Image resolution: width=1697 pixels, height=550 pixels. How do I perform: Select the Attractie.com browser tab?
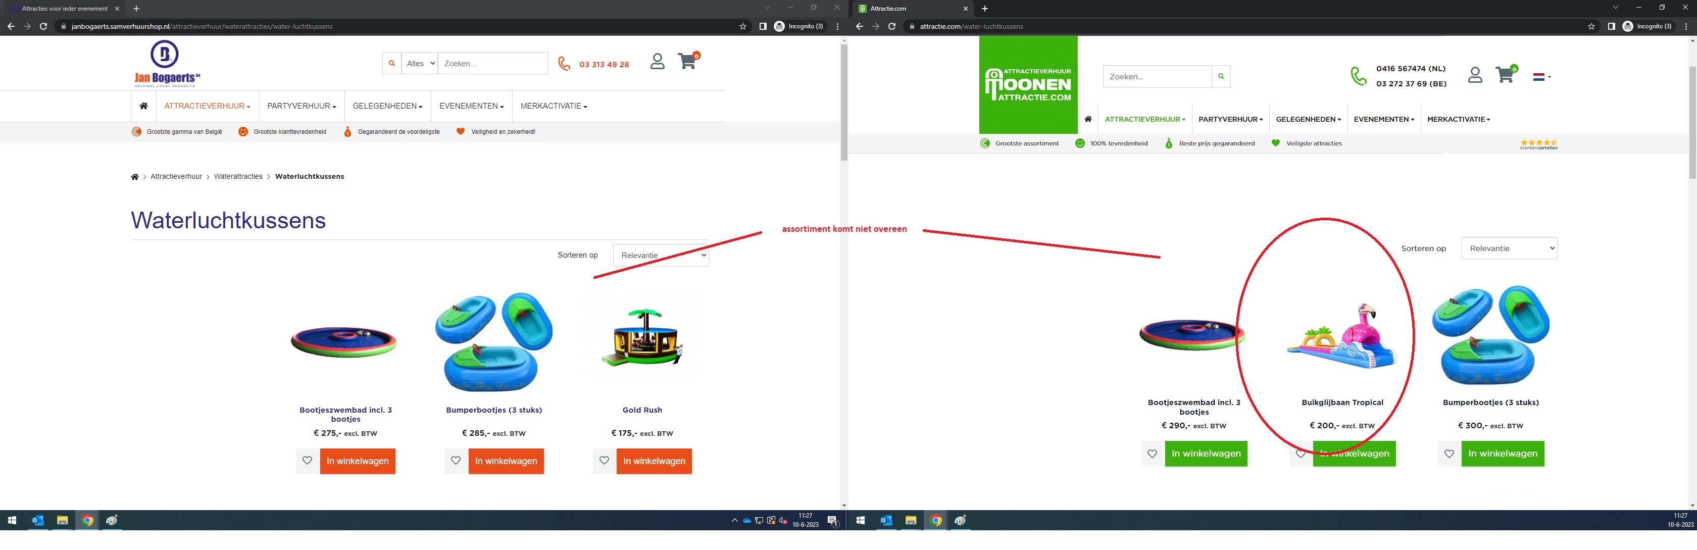pos(913,9)
